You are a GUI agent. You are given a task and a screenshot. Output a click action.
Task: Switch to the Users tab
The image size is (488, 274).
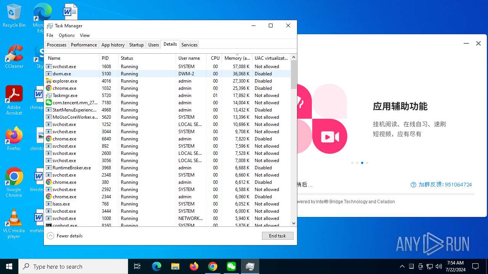click(x=154, y=45)
